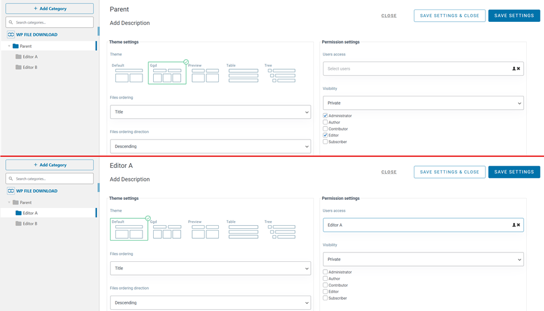Expand Files ordering direction dropdown in Parent settings
Screen dimensions: 544x311
pos(210,146)
